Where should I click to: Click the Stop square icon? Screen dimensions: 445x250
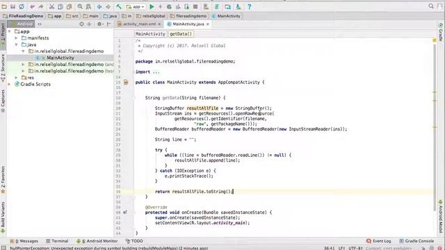[195, 6]
